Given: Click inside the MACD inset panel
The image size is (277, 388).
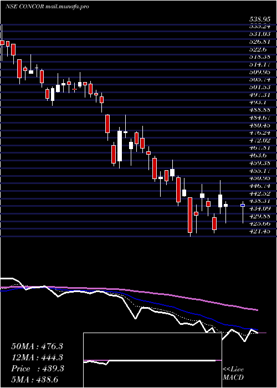Looking at the screenshot, I should (x=152, y=360).
